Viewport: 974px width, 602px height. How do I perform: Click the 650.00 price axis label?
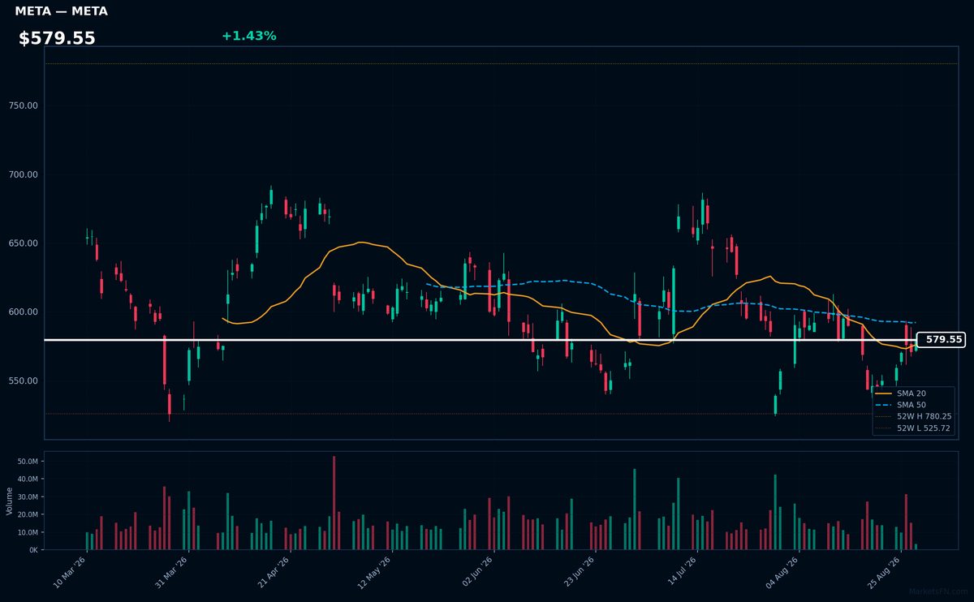point(23,243)
